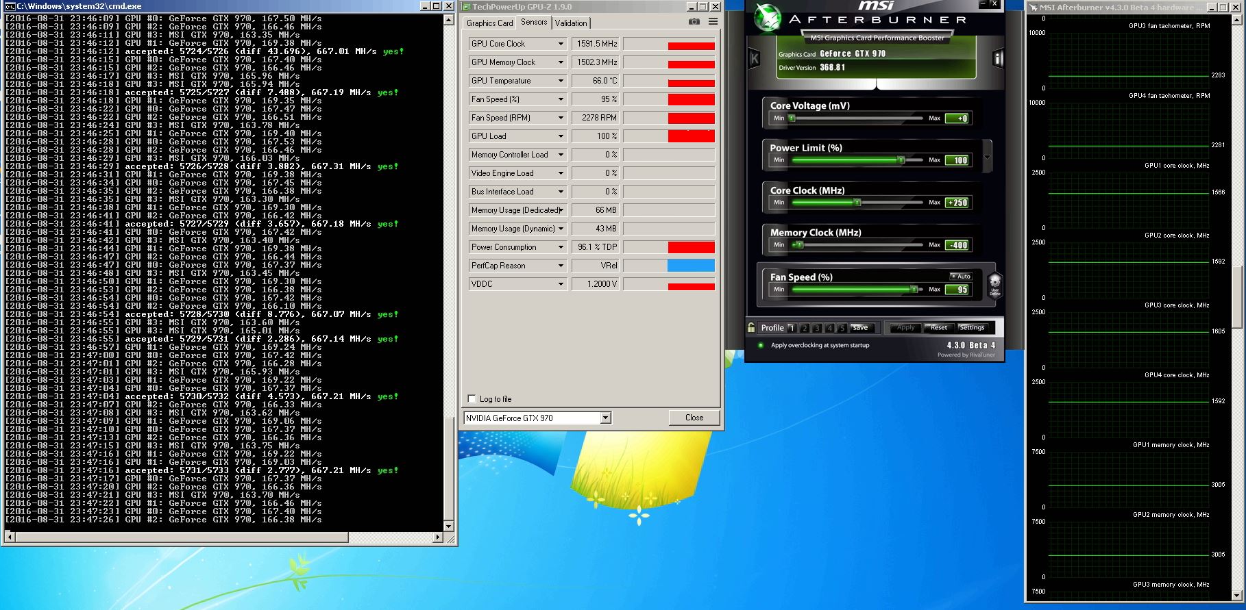The image size is (1246, 610).
Task: Click the Core Clock +250 value field
Action: (957, 203)
